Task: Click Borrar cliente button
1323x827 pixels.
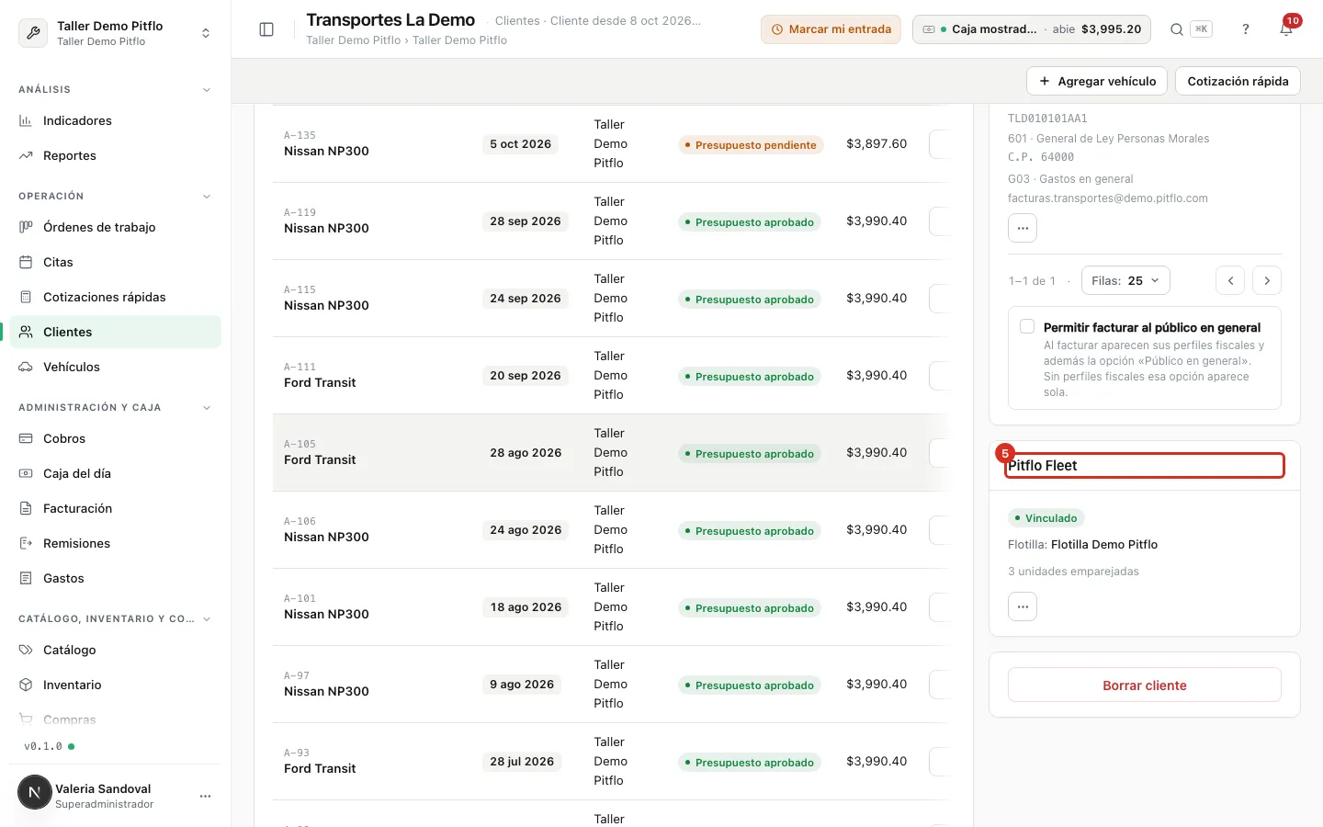Action: pos(1145,685)
